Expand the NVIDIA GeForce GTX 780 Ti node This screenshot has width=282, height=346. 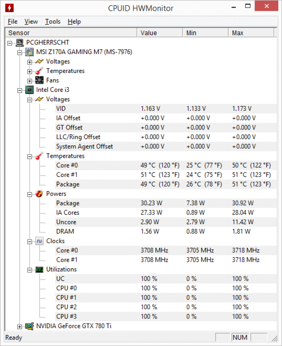coord(20,327)
